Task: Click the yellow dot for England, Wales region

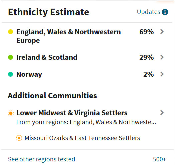Action: (x=10, y=32)
